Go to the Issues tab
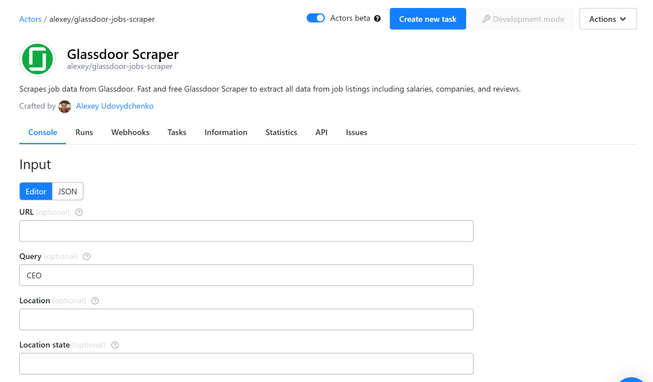The height and width of the screenshot is (382, 653). (356, 133)
